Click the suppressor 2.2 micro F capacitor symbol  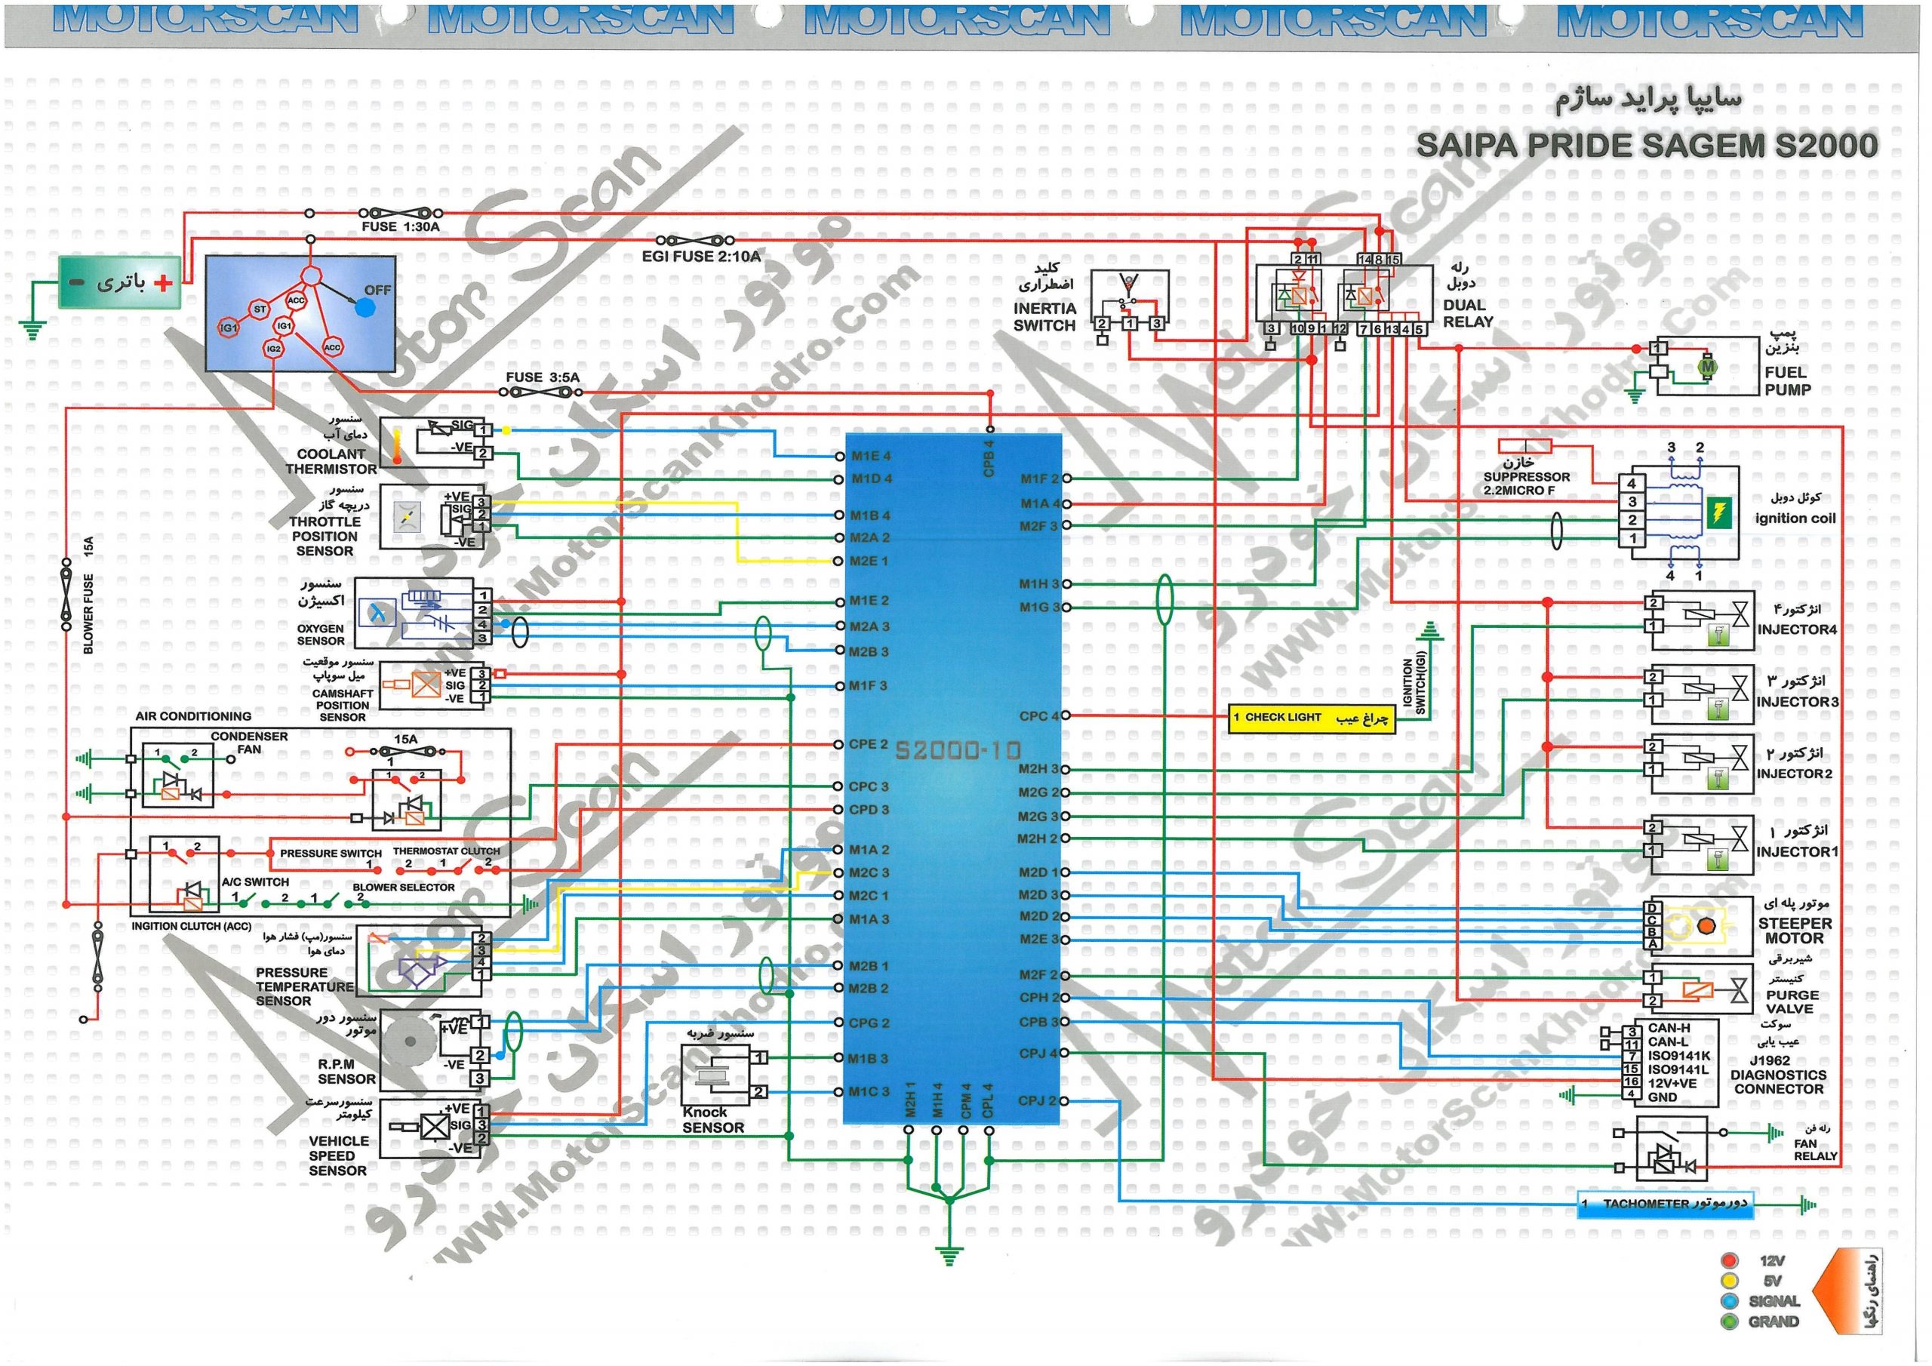(1525, 446)
